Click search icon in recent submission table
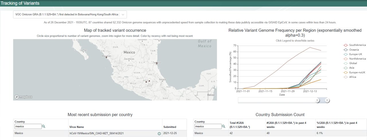Viewport: 367px width, 140px height. click(x=44, y=126)
